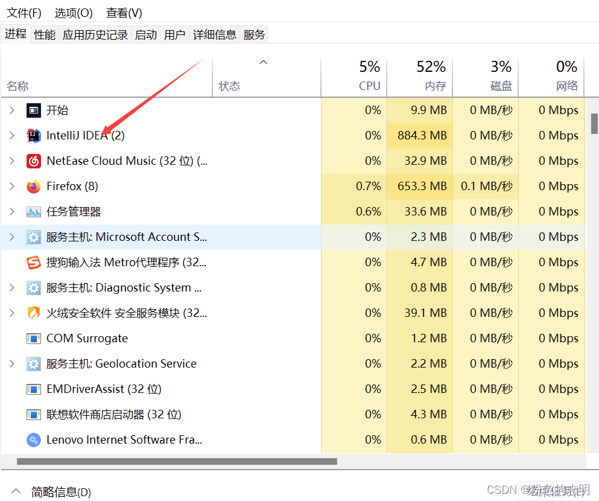This screenshot has width=599, height=501.
Task: Click the 9.9 MB memory value
Action: (x=429, y=110)
